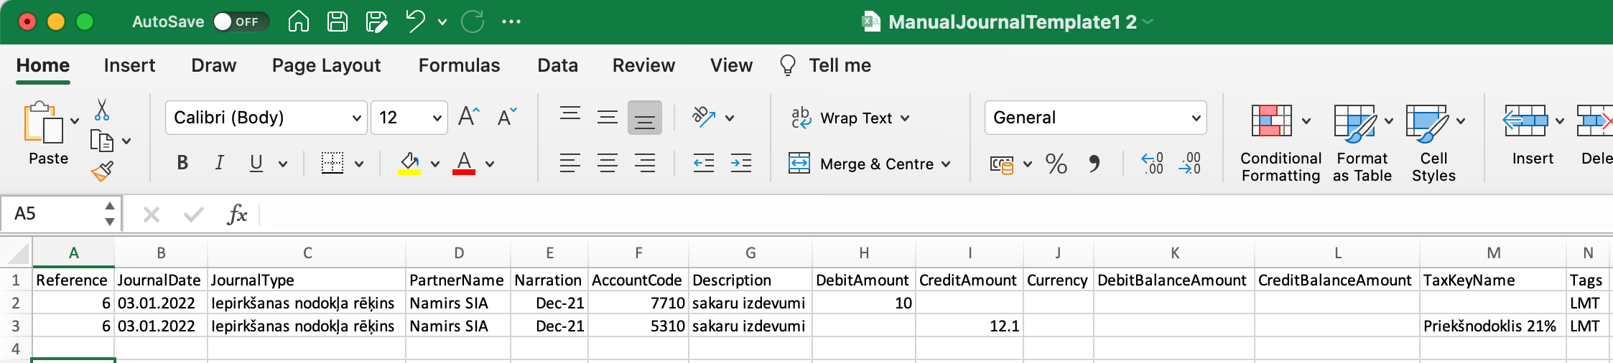Switch to the Formulas tab
This screenshot has height=363, width=1613.
tap(459, 65)
